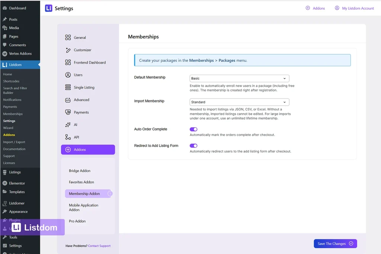Select the Single Listing icon

69,87
